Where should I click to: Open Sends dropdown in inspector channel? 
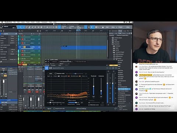click(x=17, y=92)
